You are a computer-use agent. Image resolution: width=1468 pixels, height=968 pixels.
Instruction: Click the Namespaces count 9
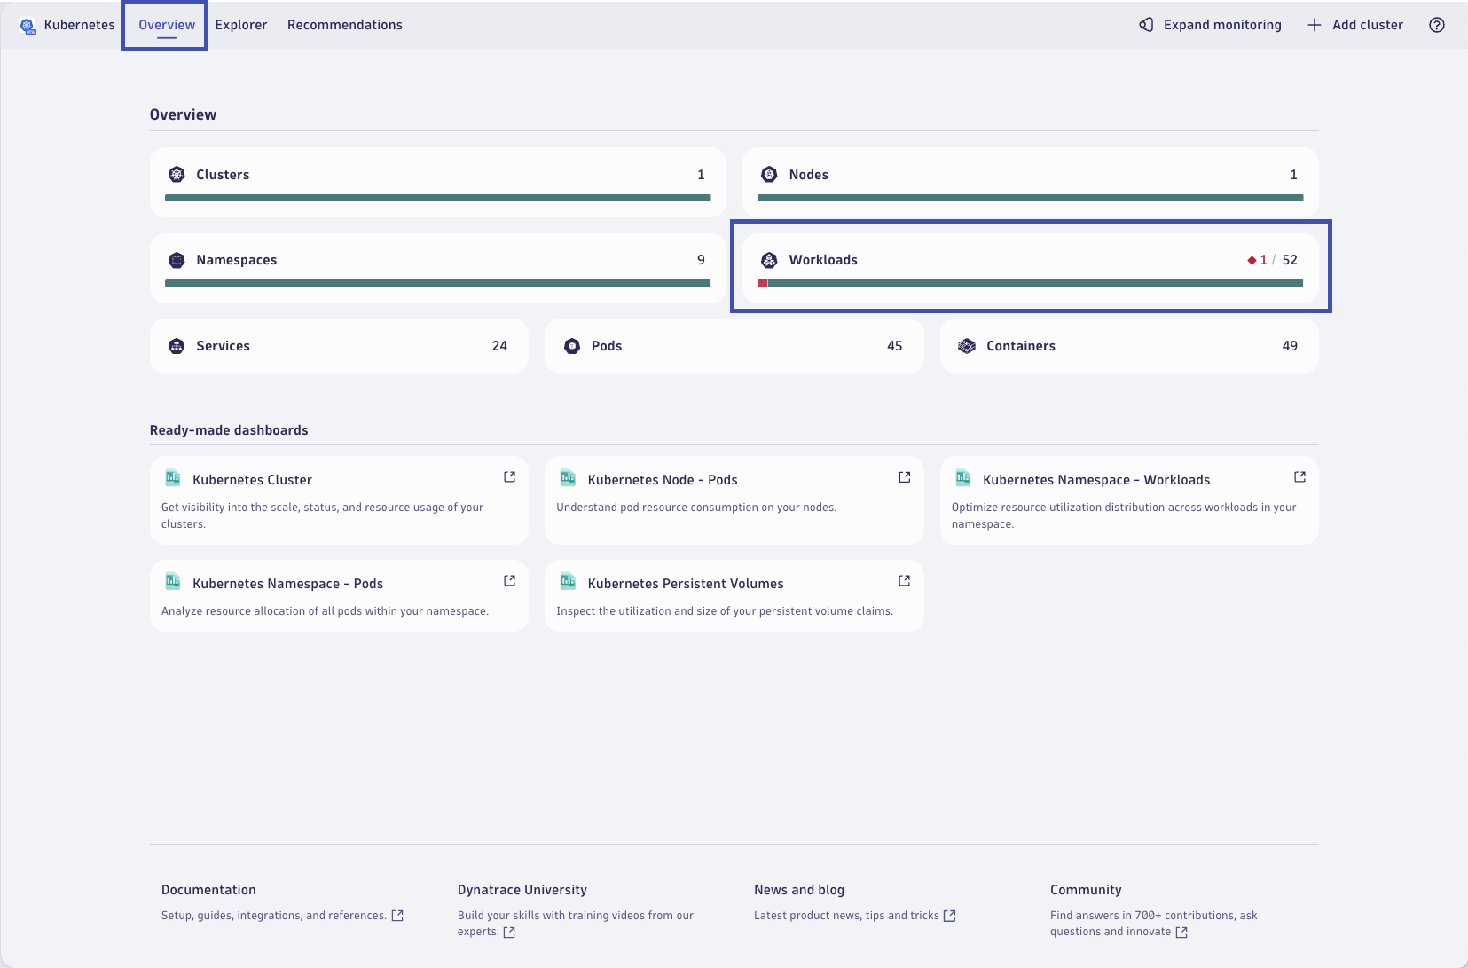click(x=701, y=260)
